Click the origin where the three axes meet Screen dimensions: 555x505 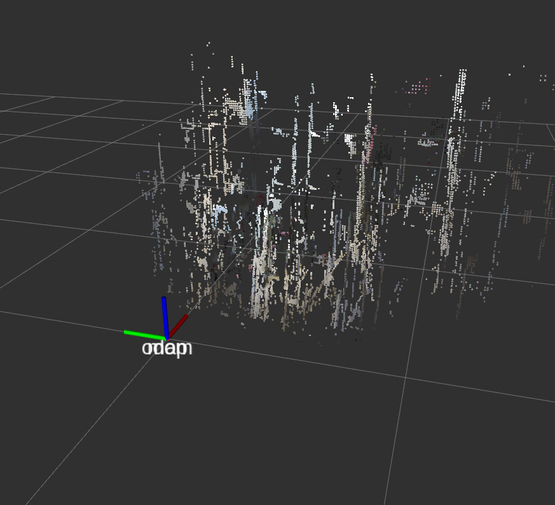pos(167,338)
